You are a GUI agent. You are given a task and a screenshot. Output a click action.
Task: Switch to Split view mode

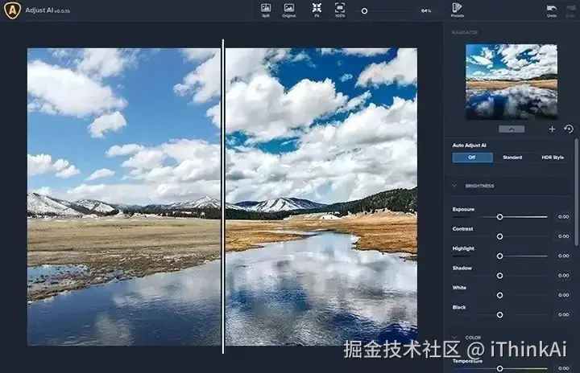(266, 10)
